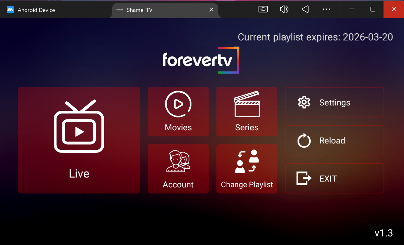Open the Live TV tile
The width and height of the screenshot is (404, 245).
click(x=79, y=140)
